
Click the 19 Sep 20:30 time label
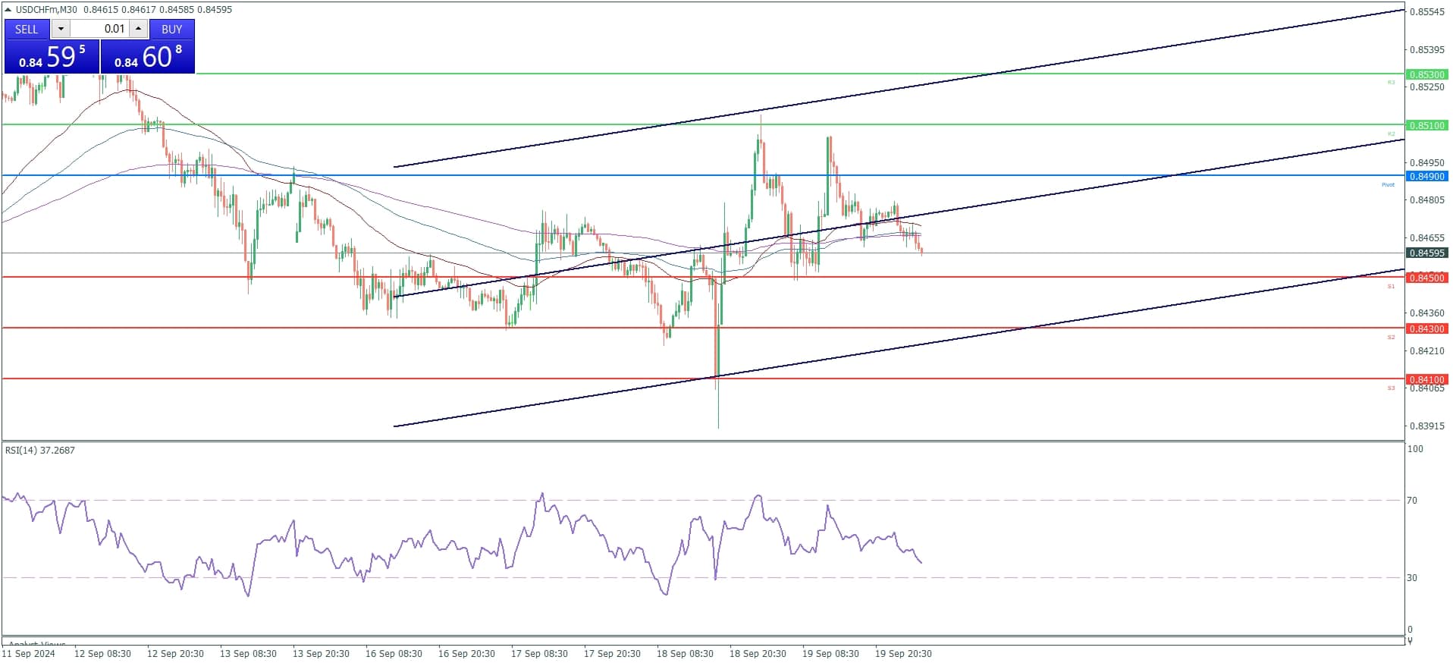(903, 653)
